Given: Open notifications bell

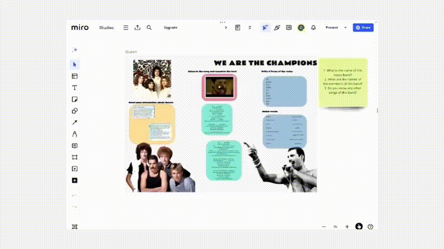Looking at the screenshot, I should 313,27.
